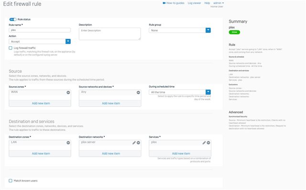Screen dimensions: 306x190
Task: Remove LAN from Destination zones
Action: (68, 142)
